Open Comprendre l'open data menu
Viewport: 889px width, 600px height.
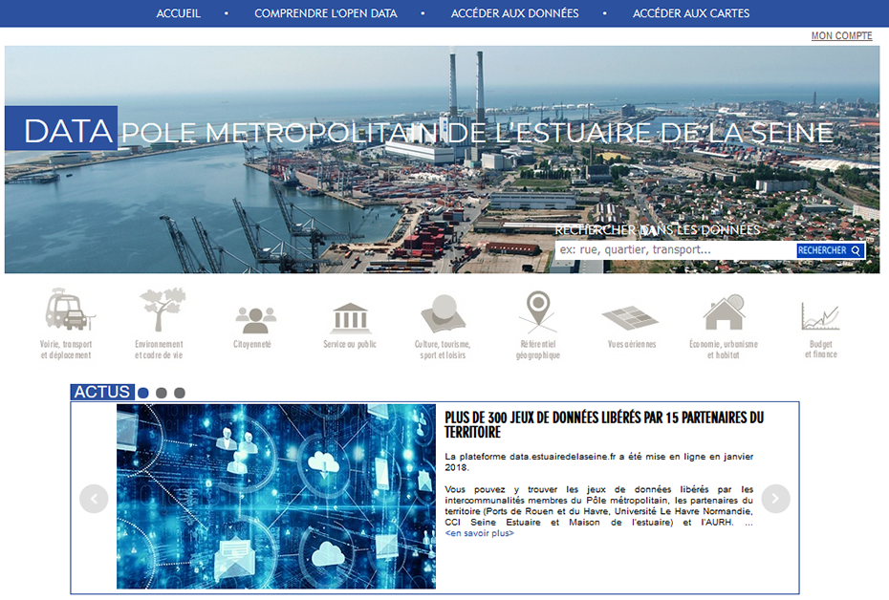click(x=325, y=13)
